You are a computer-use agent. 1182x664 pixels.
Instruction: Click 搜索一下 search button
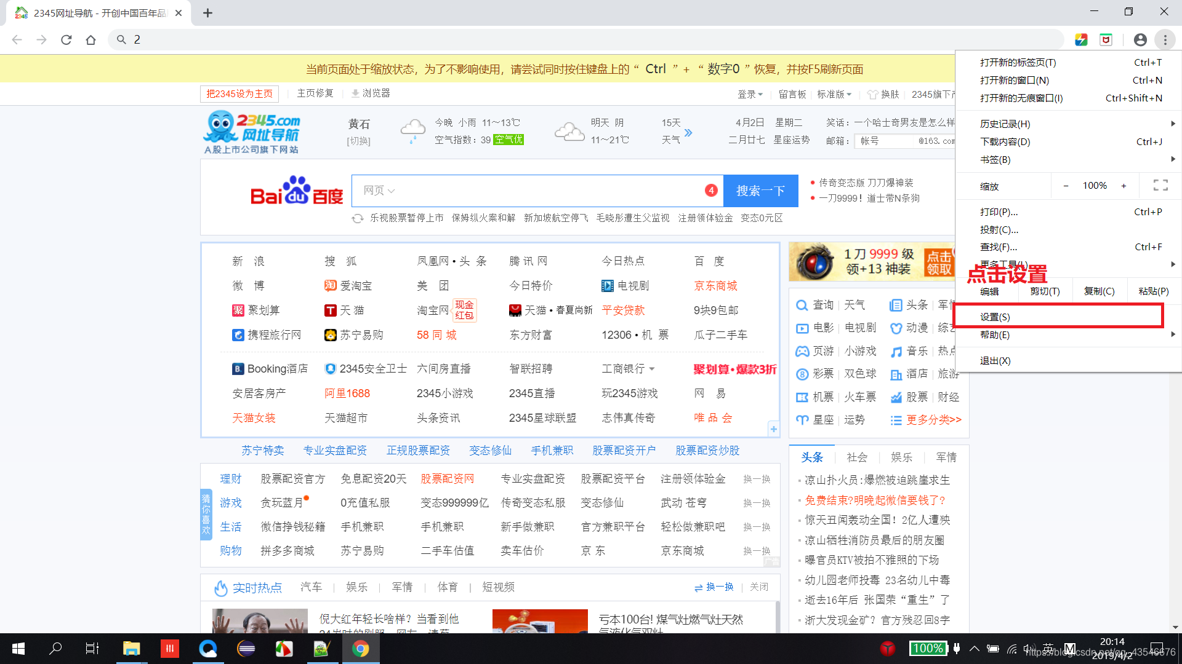tap(761, 191)
